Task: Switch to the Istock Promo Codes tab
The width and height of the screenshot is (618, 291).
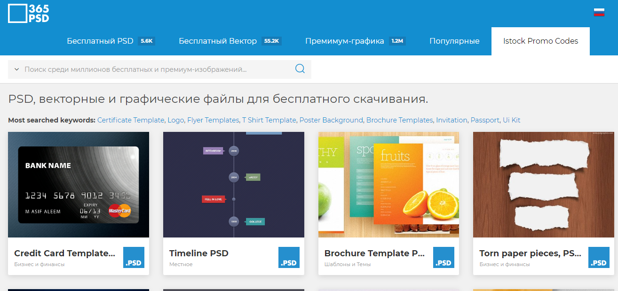Action: 540,41
